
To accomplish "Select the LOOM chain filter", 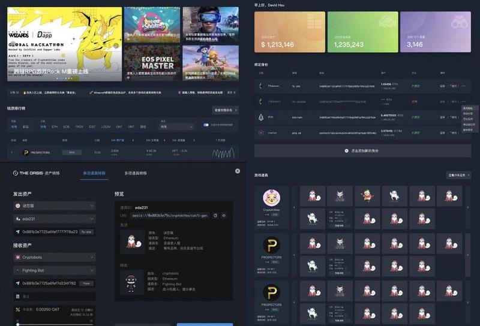I will pos(106,126).
